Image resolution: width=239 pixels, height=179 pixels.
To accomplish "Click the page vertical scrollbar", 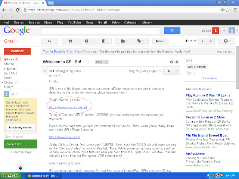I will coord(238,67).
